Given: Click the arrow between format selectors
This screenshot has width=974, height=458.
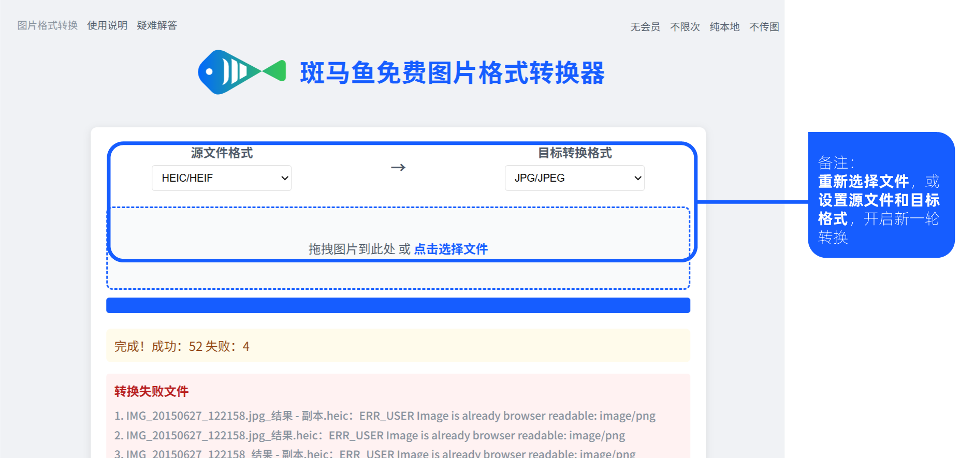Looking at the screenshot, I should click(x=398, y=168).
